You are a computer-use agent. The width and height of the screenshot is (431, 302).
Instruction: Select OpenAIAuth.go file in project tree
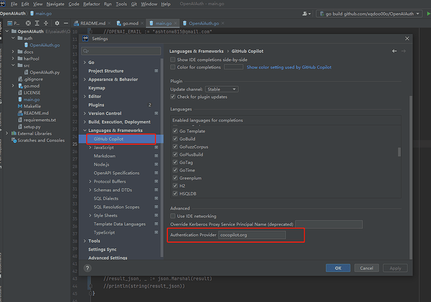pos(42,45)
